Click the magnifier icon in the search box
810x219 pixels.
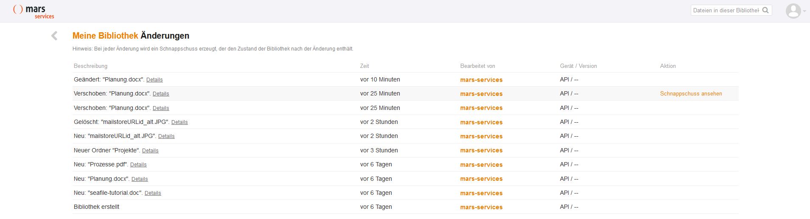(765, 10)
